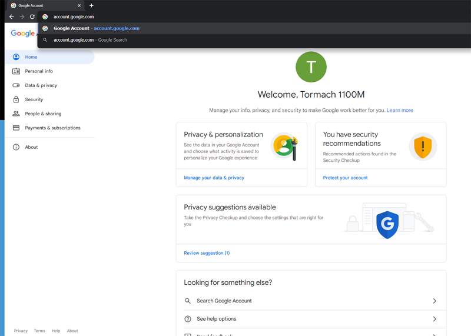471x336 pixels.
Task: Open Home in the sidebar
Action: [50, 56]
